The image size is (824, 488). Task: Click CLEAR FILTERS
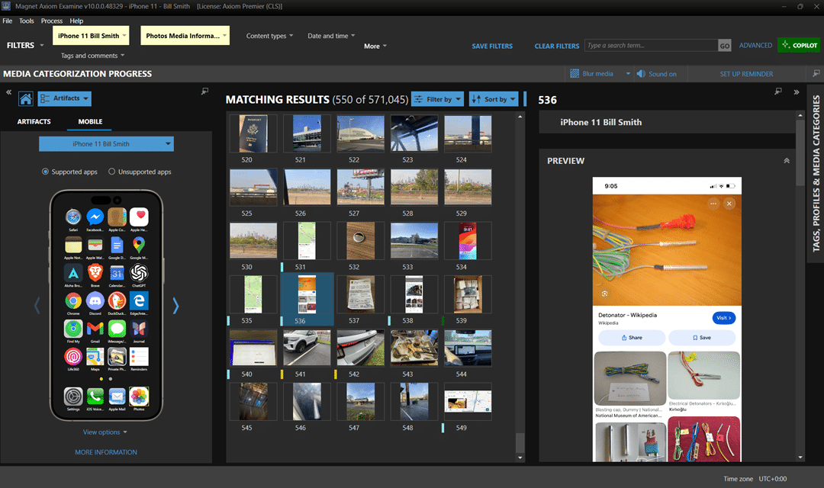(x=556, y=47)
